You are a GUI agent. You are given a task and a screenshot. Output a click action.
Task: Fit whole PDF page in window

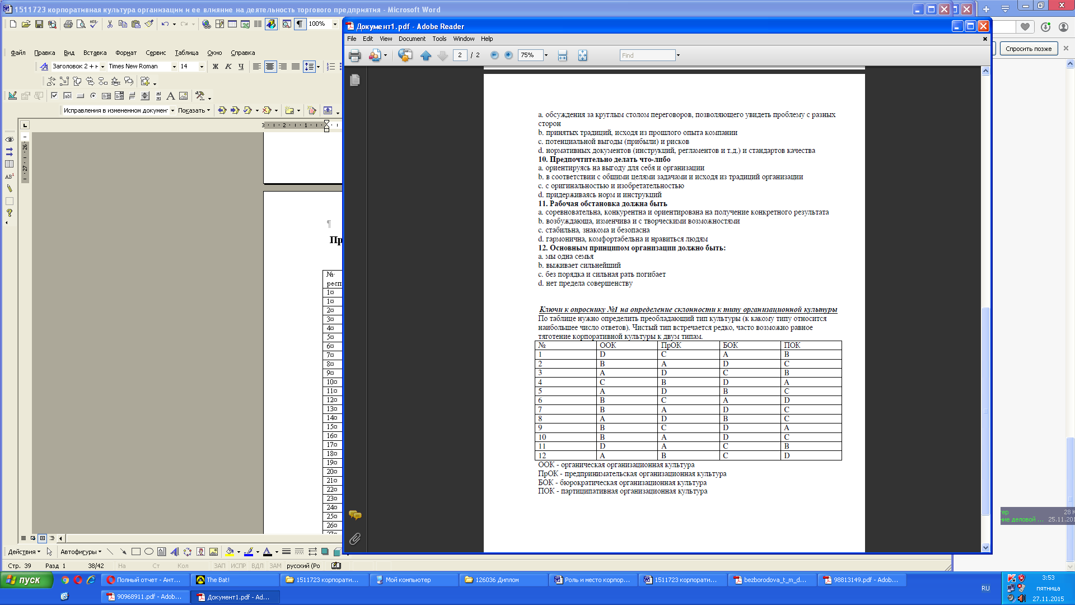point(583,55)
